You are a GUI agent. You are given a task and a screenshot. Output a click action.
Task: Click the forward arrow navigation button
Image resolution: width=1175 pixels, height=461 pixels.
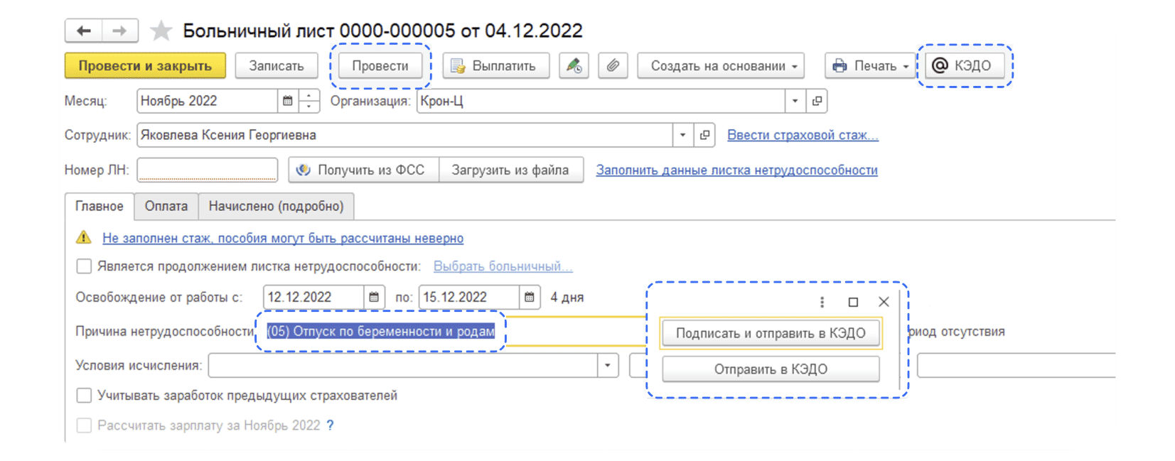[x=119, y=31]
